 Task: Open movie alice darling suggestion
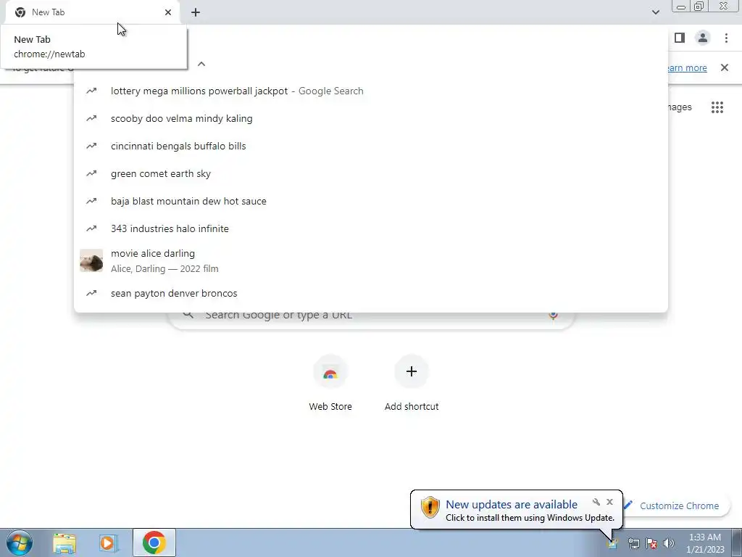[x=370, y=260]
